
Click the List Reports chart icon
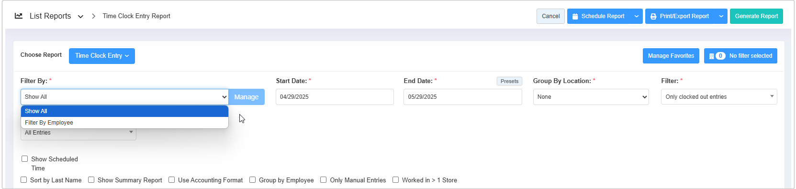coord(19,16)
